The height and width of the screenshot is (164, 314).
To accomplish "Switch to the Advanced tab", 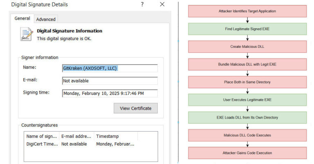I will (x=46, y=19).
